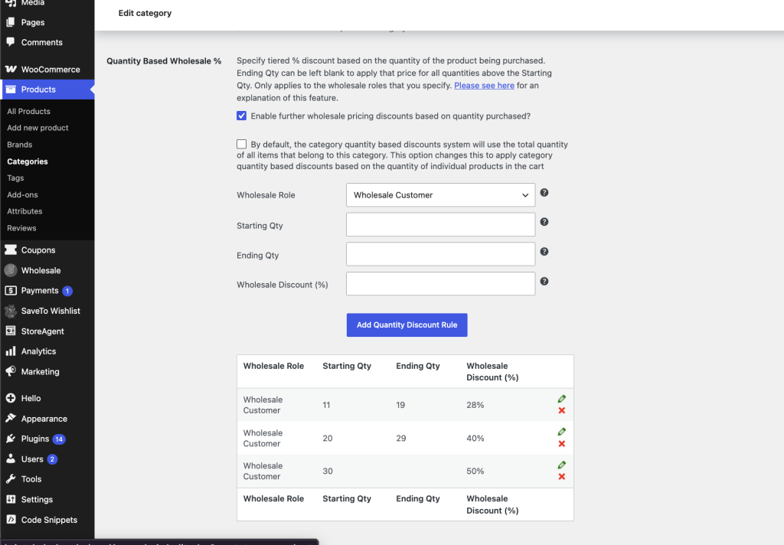Enable individual product quantity discount checkbox
This screenshot has width=784, height=545.
click(x=241, y=144)
